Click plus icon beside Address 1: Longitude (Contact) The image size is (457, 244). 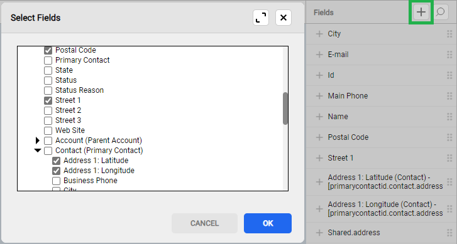tap(319, 208)
